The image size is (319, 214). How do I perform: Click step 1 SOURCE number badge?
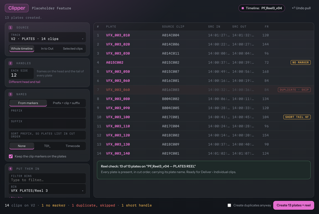click(x=11, y=28)
